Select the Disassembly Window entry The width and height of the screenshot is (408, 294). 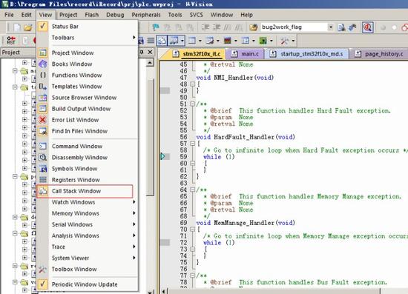tap(88, 158)
